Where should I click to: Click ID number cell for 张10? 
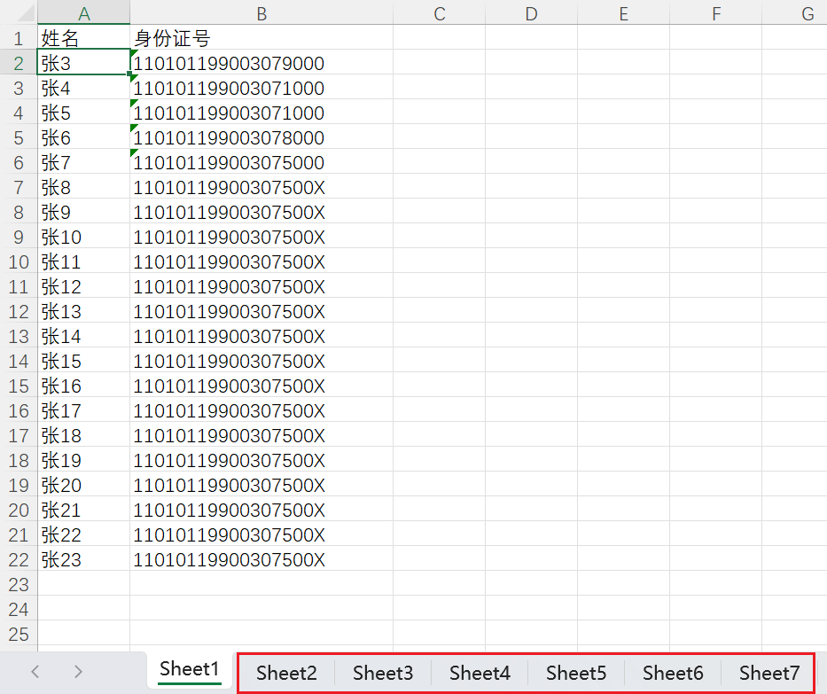(x=261, y=237)
